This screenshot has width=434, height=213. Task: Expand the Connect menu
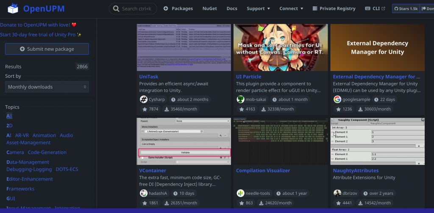click(291, 8)
